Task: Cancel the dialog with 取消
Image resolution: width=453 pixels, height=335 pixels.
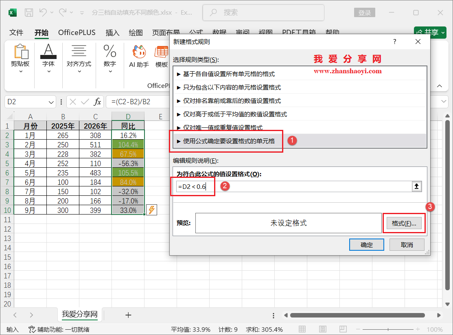Action: [407, 245]
